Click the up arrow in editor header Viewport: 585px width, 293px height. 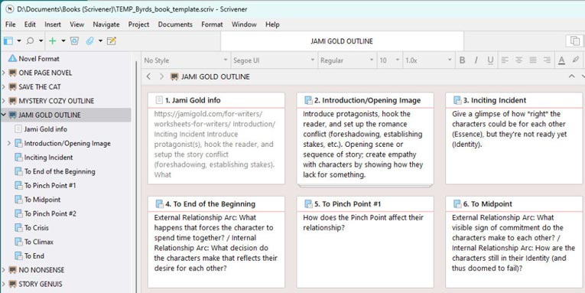click(x=571, y=77)
